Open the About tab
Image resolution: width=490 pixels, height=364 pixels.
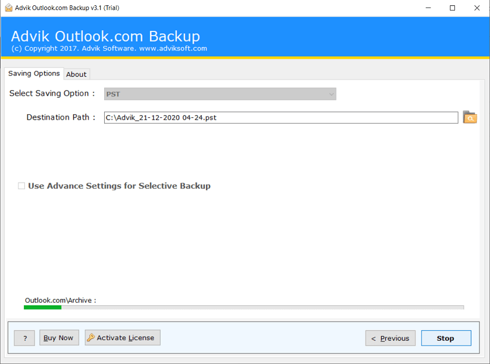[x=77, y=74]
